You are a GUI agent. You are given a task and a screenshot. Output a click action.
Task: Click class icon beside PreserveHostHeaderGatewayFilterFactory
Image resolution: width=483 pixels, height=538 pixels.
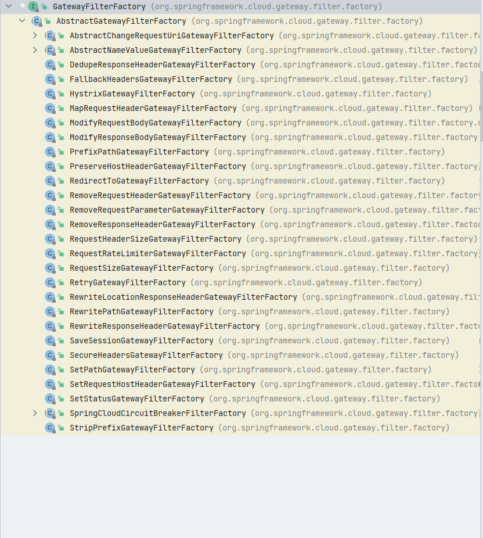(51, 166)
